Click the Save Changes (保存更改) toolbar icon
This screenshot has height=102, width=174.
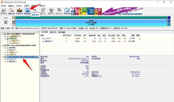click(4, 11)
